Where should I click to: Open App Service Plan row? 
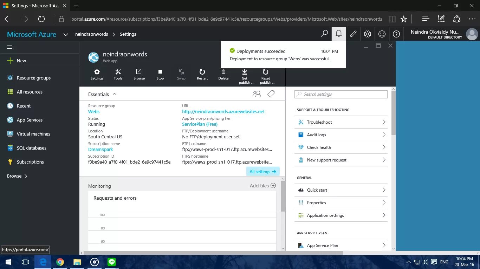pyautogui.click(x=341, y=245)
